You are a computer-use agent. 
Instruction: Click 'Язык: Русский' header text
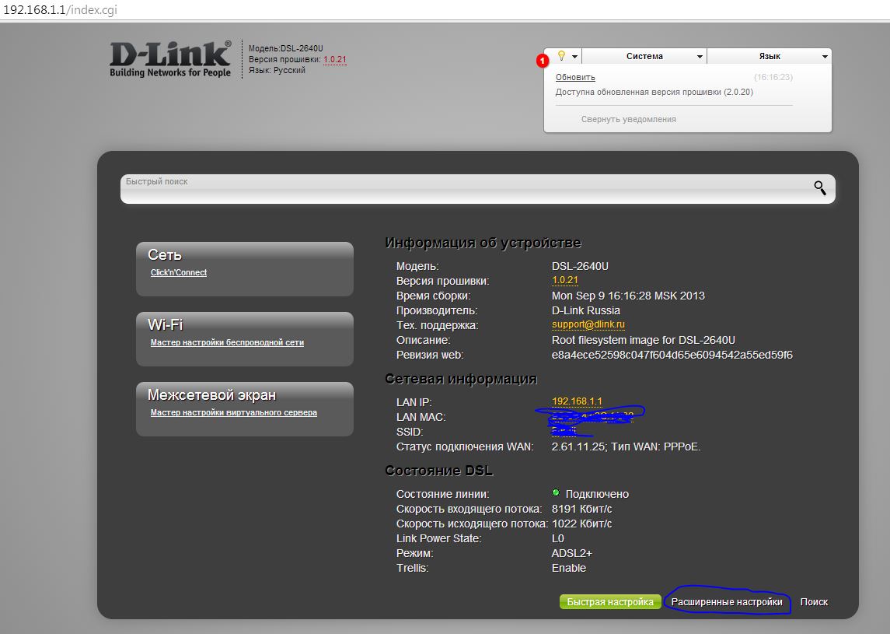tap(277, 70)
